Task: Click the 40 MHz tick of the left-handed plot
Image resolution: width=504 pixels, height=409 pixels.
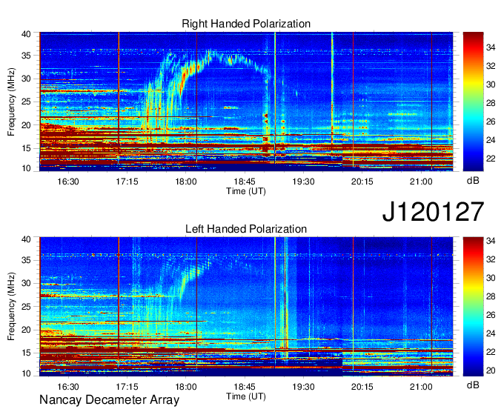Action: pos(27,239)
